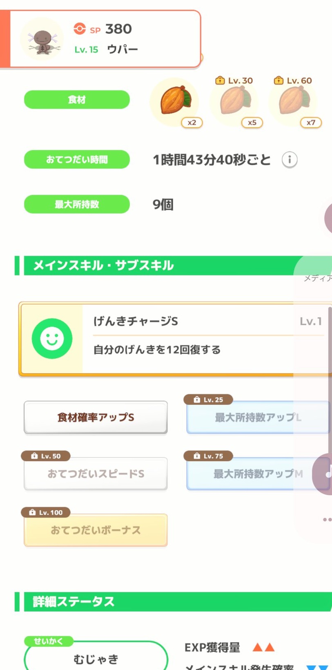Tap the Wooper portrait thumbnail
The width and height of the screenshot is (332, 670).
[x=42, y=39]
